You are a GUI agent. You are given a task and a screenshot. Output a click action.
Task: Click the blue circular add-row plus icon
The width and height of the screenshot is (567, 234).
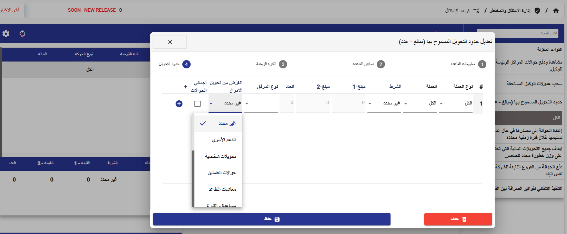[179, 104]
